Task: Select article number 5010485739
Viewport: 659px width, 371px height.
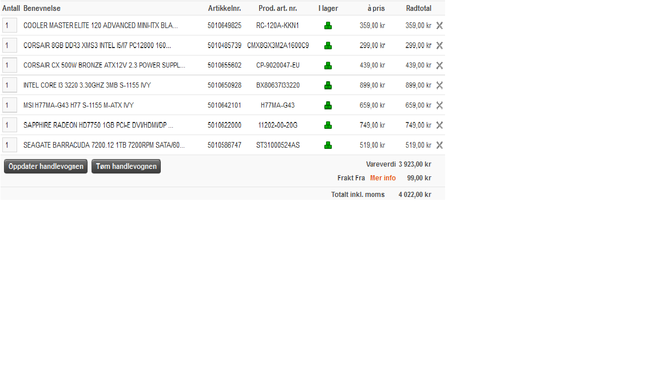Action: pos(224,45)
